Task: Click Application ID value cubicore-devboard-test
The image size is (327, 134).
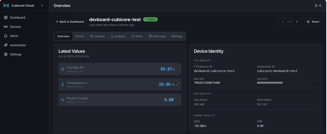Action: coord(277,71)
